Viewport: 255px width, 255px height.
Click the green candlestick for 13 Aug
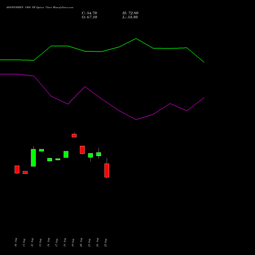41,150
